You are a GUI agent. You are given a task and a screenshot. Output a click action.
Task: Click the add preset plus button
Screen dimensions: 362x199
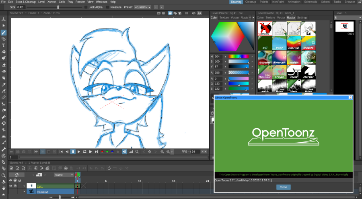(156, 7)
